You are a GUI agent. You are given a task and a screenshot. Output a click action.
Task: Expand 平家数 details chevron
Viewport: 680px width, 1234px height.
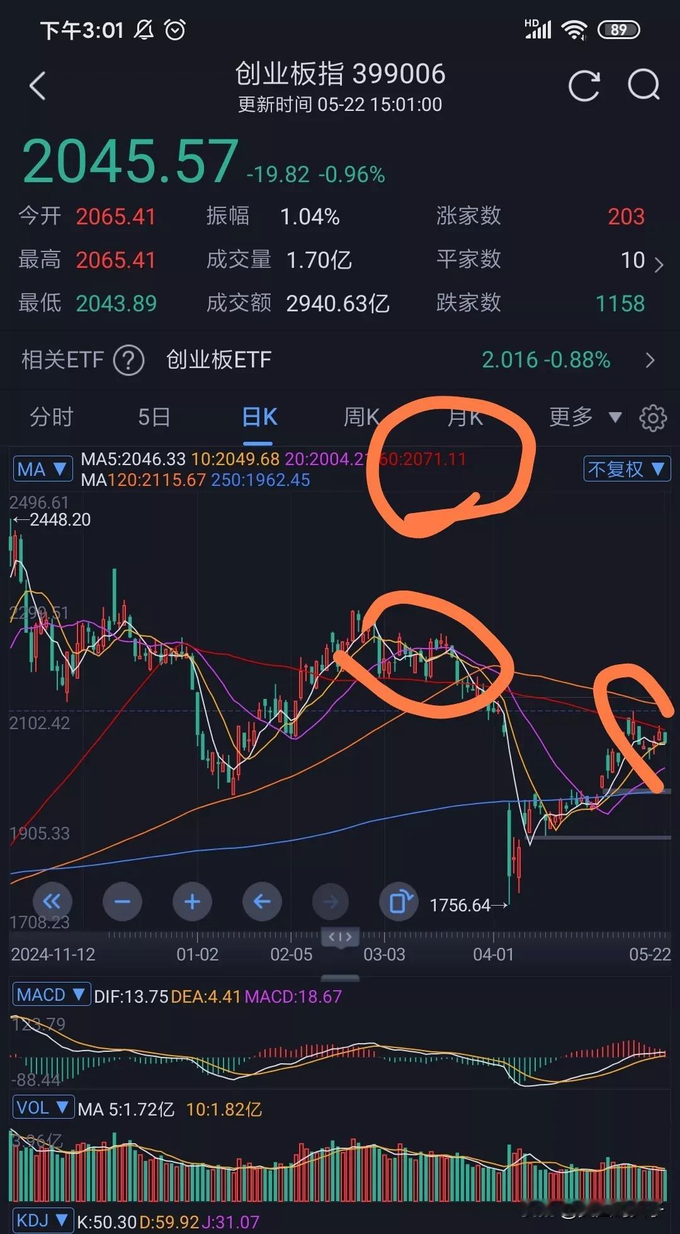pos(659,264)
